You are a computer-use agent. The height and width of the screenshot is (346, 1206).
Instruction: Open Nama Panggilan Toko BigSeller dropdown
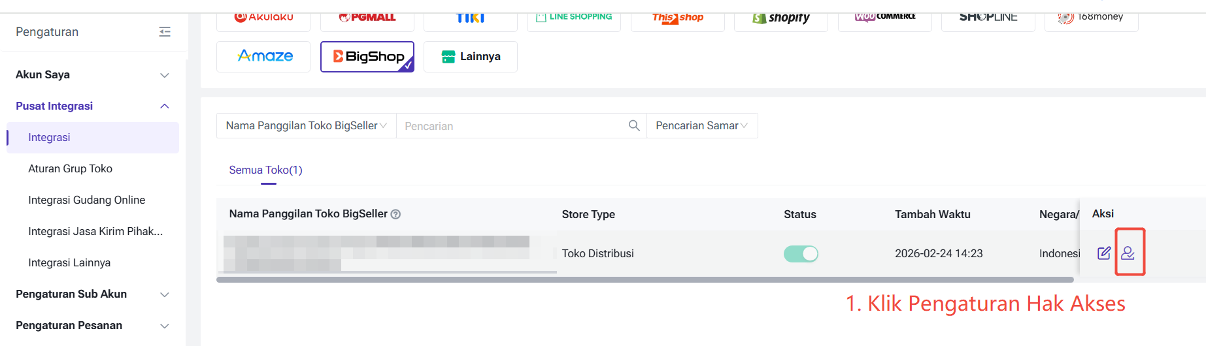tap(306, 125)
